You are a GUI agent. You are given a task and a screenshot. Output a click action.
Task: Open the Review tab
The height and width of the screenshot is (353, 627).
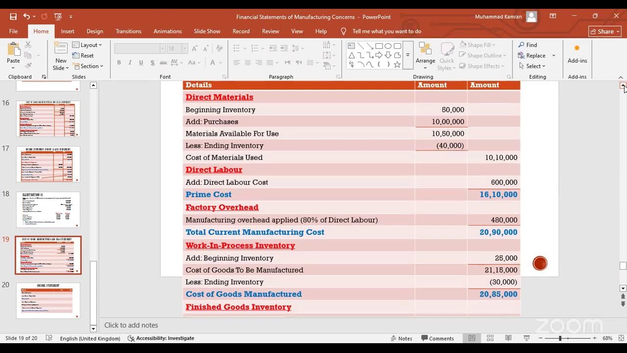click(x=270, y=31)
